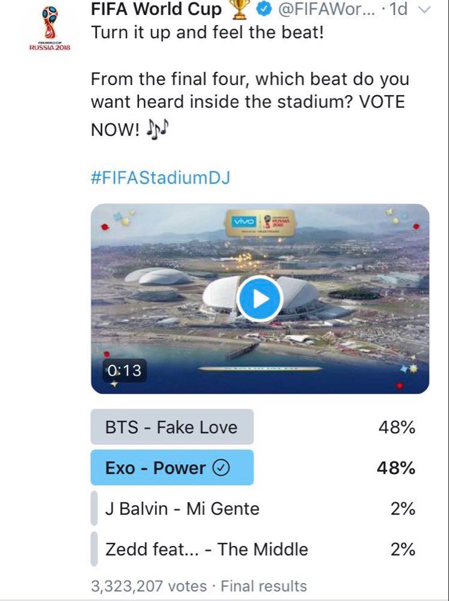449x601 pixels.
Task: Open the FIFA World Cup profile avatar
Action: click(50, 28)
